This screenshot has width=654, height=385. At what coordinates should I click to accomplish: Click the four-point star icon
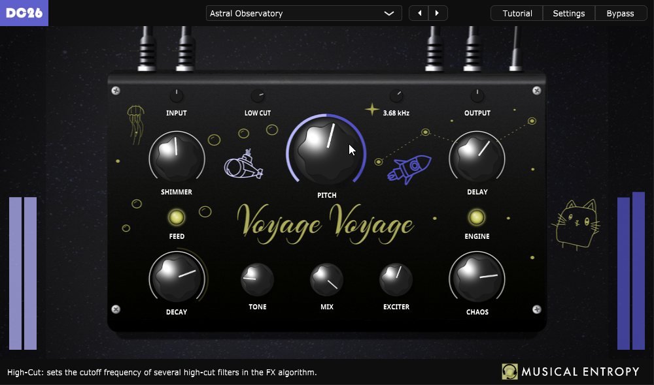pyautogui.click(x=371, y=110)
